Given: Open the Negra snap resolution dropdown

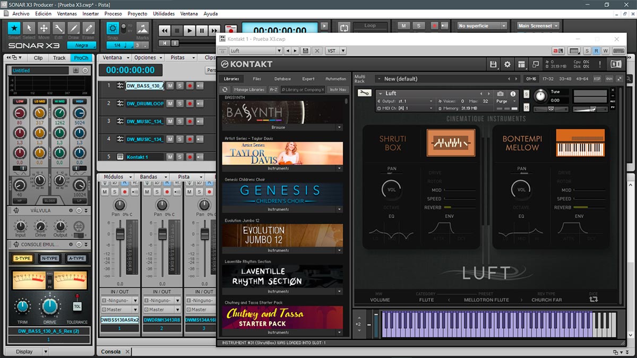Looking at the screenshot, I should pos(81,46).
